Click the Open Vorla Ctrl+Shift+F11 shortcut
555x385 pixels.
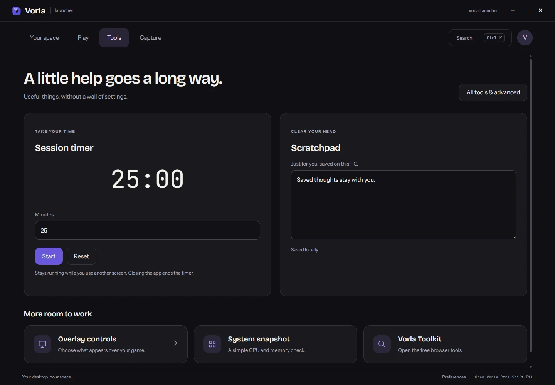tap(504, 377)
